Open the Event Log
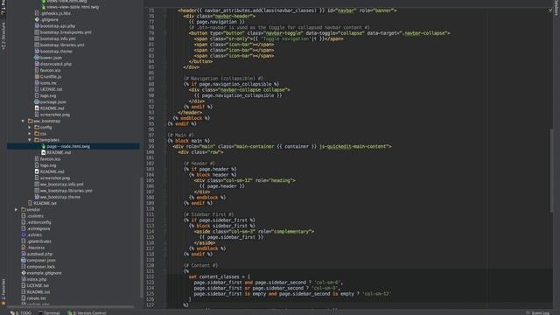560x315 pixels. [537, 313]
